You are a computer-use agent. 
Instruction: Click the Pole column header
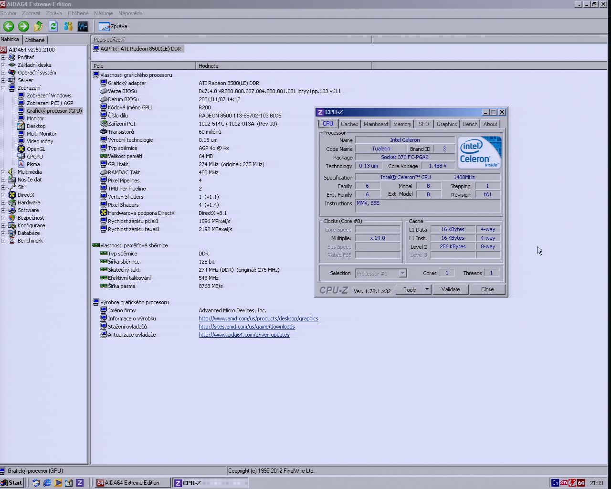pyautogui.click(x=143, y=66)
